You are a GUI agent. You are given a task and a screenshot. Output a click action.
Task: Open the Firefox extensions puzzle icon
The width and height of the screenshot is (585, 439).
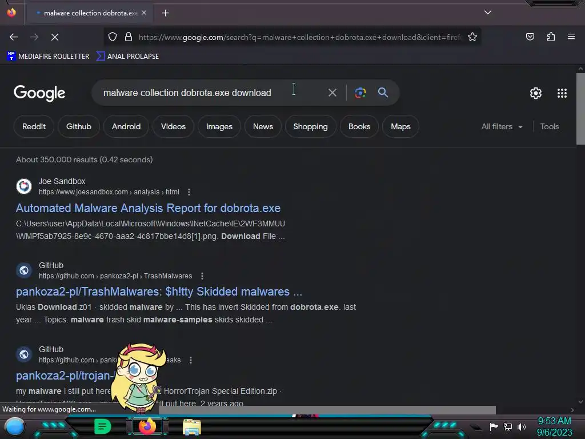[x=551, y=37]
